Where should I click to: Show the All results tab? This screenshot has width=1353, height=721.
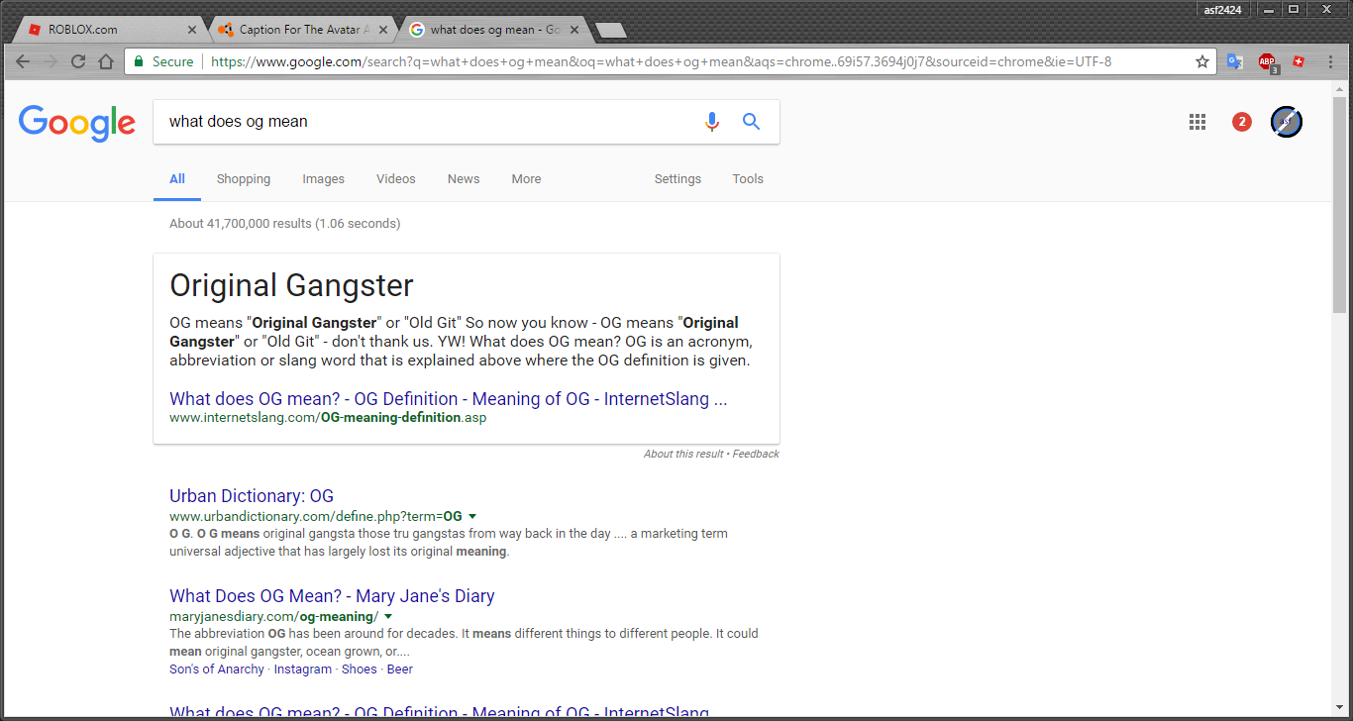(177, 179)
